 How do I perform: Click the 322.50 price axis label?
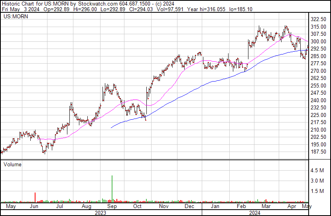click(320, 19)
